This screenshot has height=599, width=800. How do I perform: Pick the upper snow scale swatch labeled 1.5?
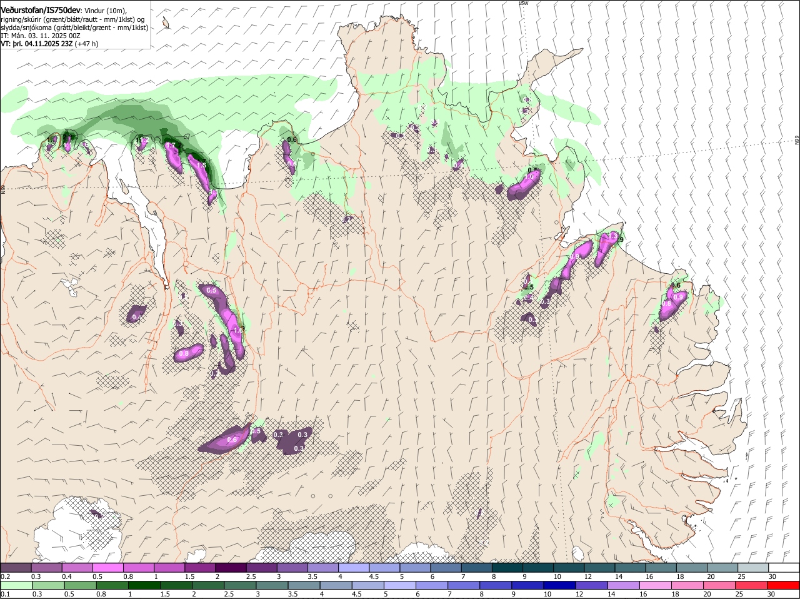pyautogui.click(x=200, y=568)
